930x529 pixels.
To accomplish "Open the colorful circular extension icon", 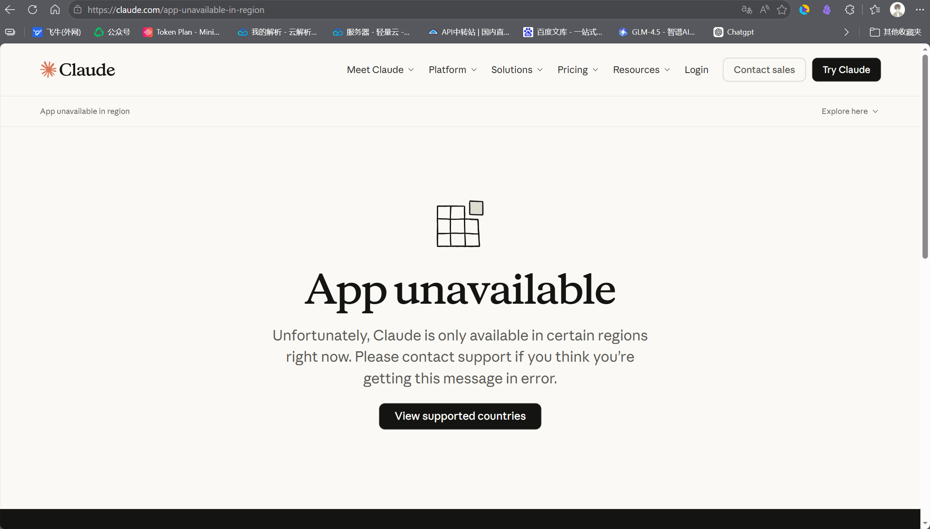I will coord(804,10).
